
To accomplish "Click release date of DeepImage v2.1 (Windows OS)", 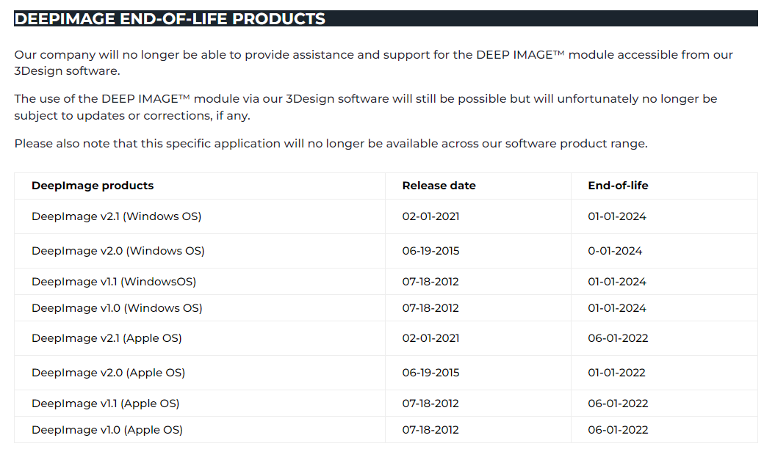I will pos(430,216).
